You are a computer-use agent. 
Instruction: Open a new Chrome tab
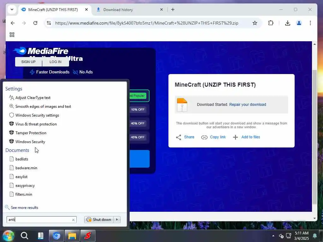pyautogui.click(x=173, y=10)
